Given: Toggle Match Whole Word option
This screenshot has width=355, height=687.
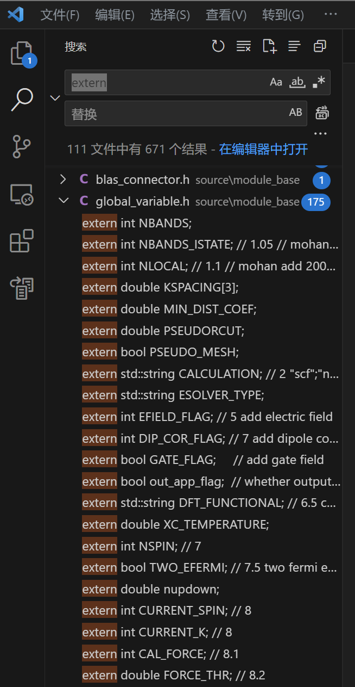Looking at the screenshot, I should 297,82.
